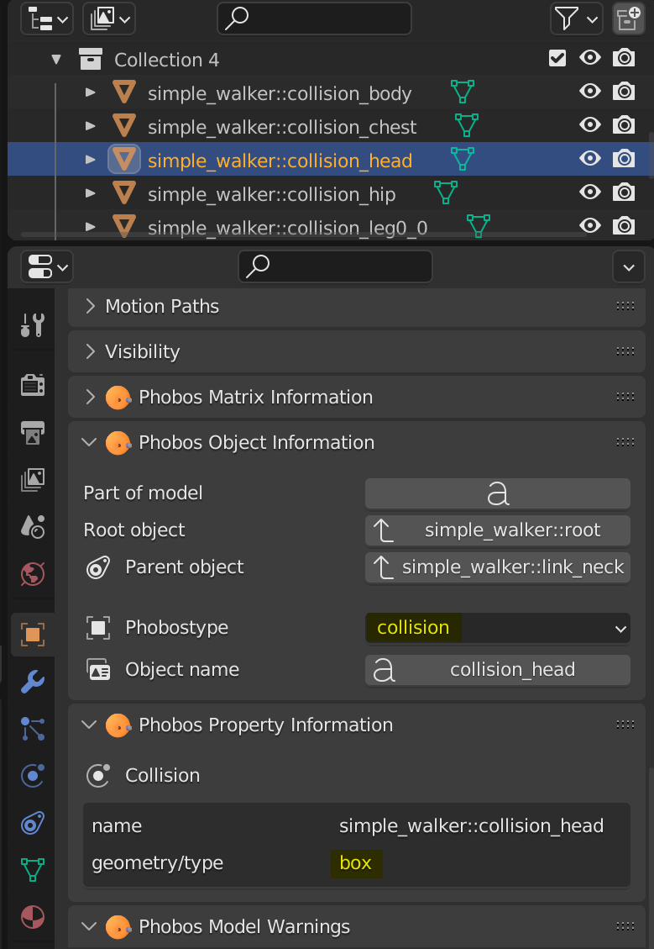
Task: Disable camera render visibility for collision_head
Action: 624,158
